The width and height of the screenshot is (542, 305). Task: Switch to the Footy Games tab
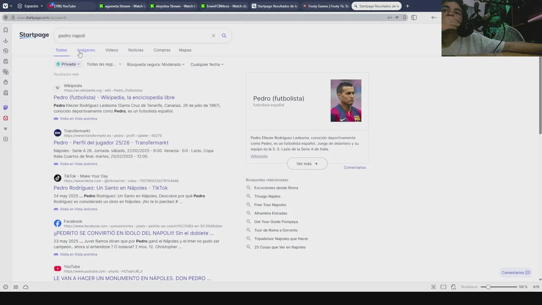[325, 6]
